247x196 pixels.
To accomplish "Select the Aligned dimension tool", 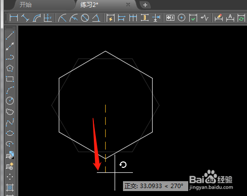I will (25, 18).
